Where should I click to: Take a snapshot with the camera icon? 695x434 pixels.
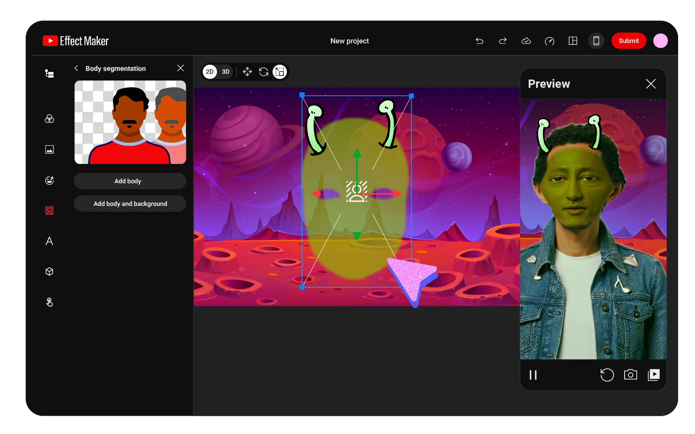[x=630, y=375]
